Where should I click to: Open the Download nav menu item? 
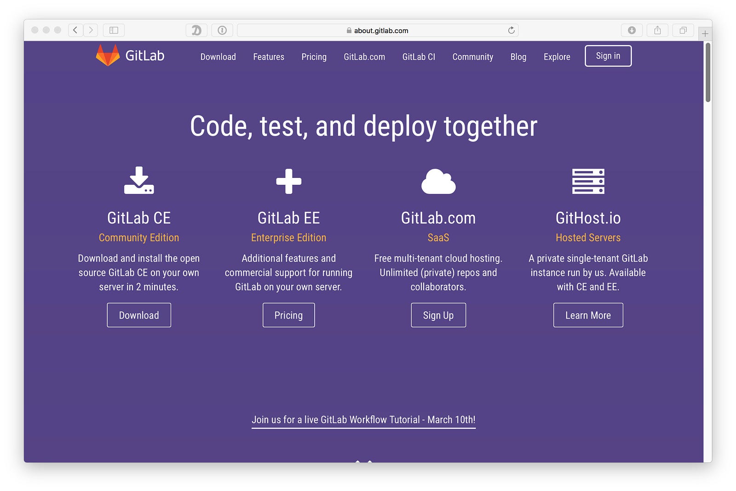pos(218,57)
